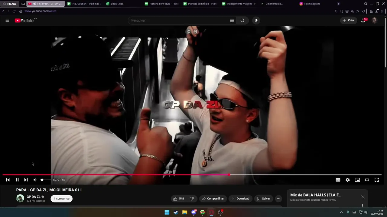Open the on-screen keyboard icon in search box
Screen dimensions: 387x217
click(232, 20)
